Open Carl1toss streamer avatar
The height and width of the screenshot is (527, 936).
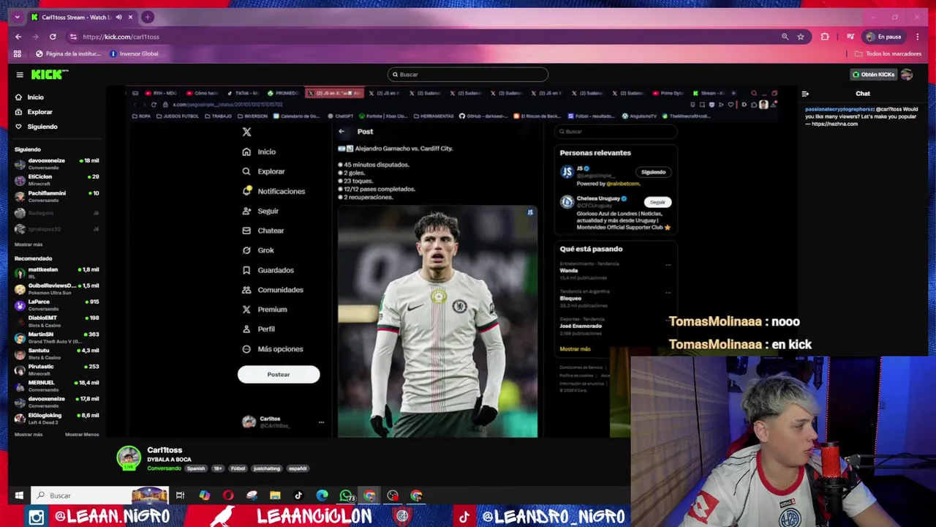[129, 457]
